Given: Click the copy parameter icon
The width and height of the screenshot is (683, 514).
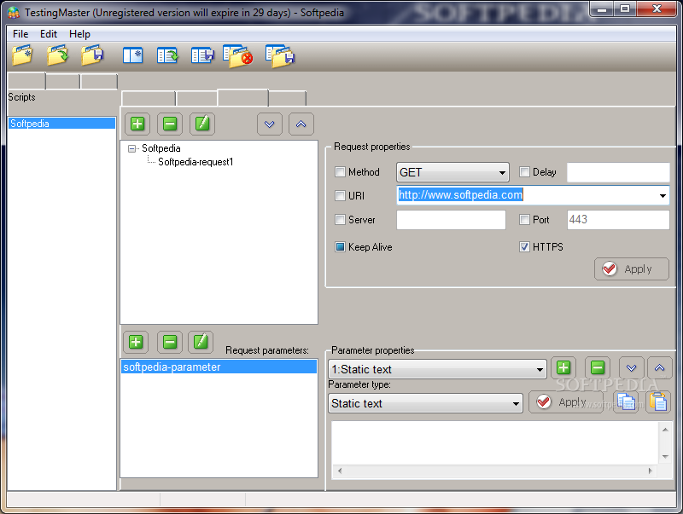Looking at the screenshot, I should [626, 401].
